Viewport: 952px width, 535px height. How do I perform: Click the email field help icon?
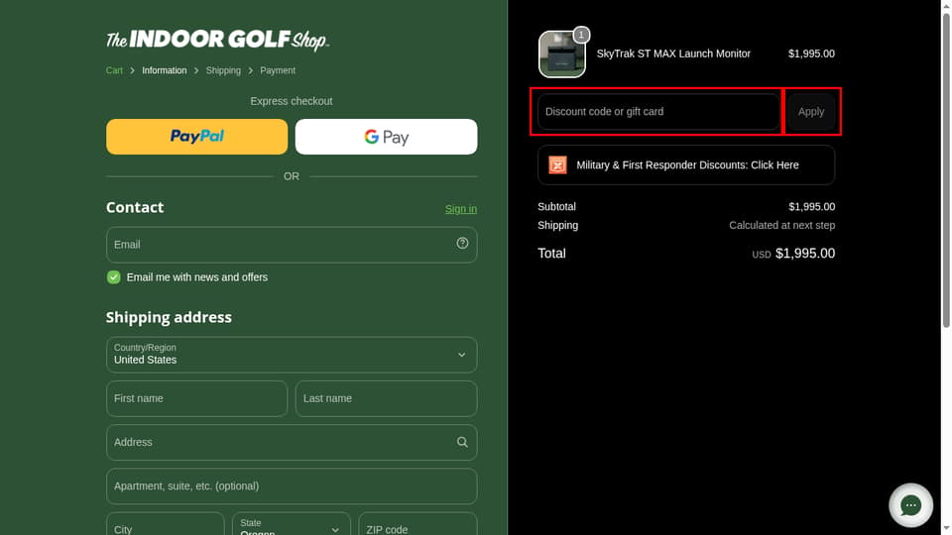[462, 244]
